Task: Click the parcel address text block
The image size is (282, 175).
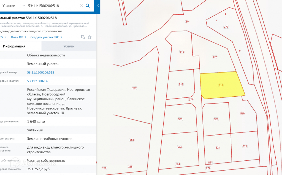Action: [58, 101]
